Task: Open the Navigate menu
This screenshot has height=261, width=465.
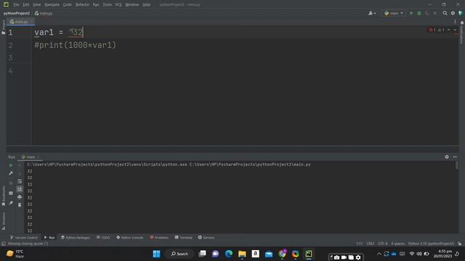Action: (x=52, y=5)
